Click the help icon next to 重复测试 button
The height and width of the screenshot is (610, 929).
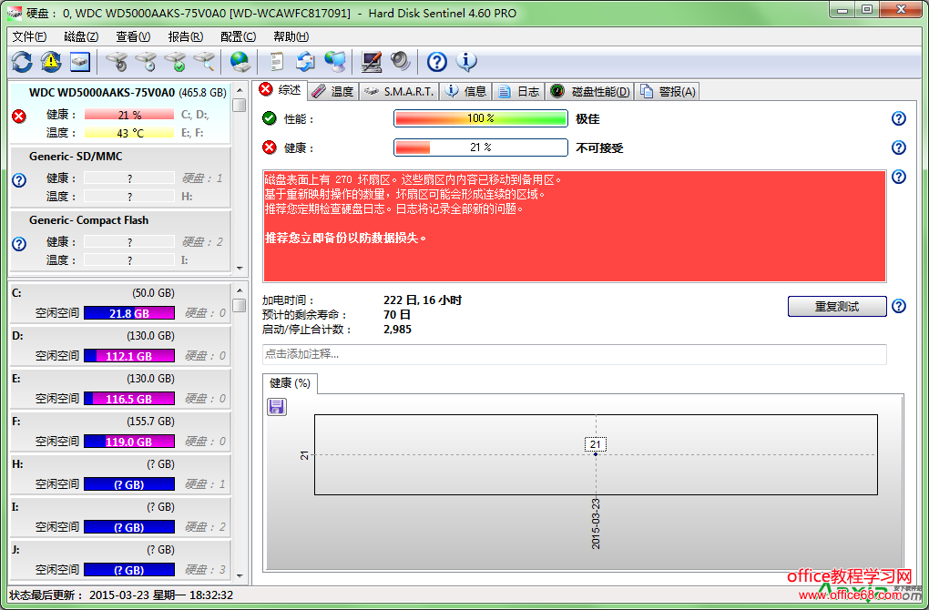click(x=898, y=306)
